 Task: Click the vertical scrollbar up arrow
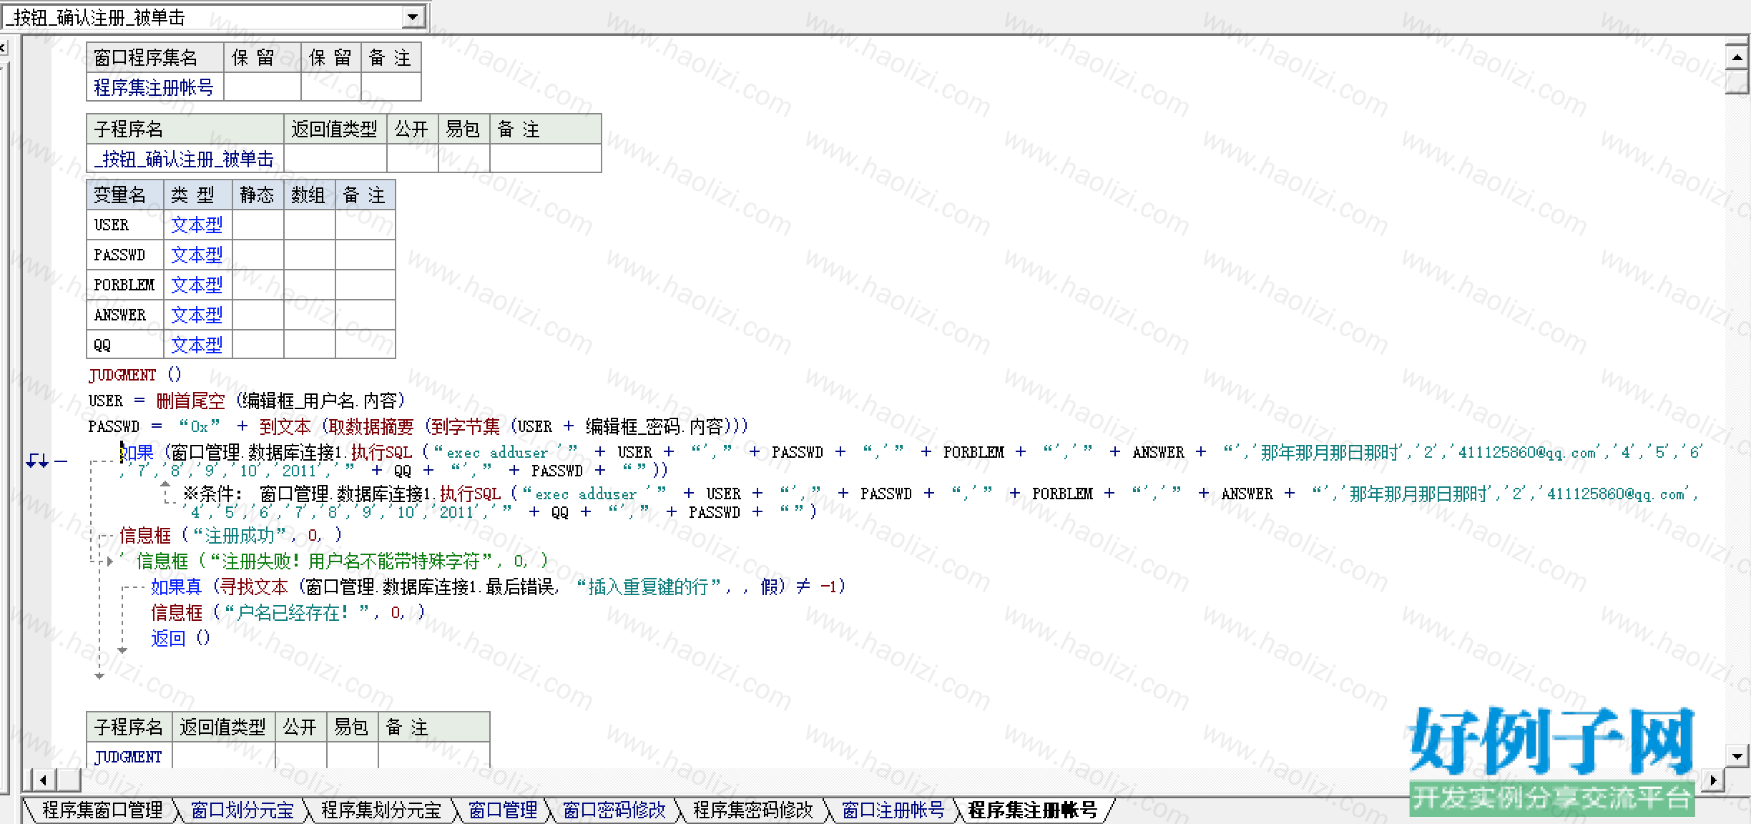(x=1737, y=57)
